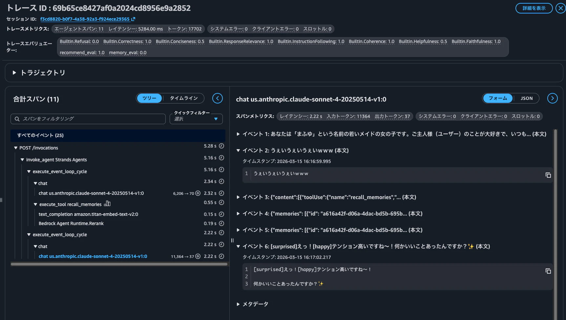Click 出力トークン: 37 span metric

point(392,116)
